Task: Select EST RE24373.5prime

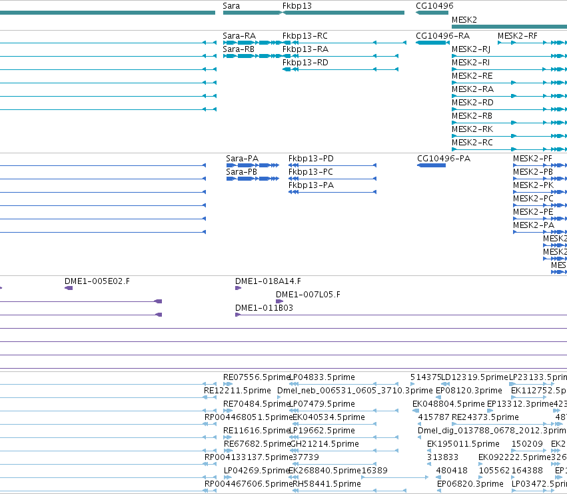Action: pos(502,424)
